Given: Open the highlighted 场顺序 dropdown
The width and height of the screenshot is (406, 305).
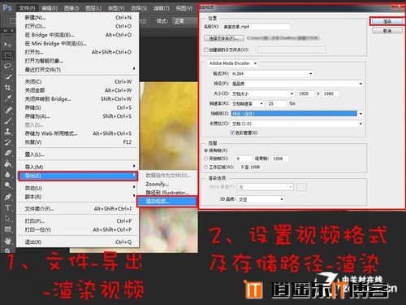Looking at the screenshot, I should pos(297,114).
